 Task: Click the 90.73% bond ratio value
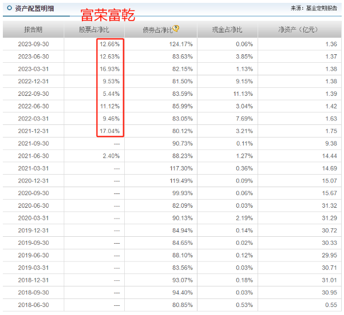[x=183, y=143]
